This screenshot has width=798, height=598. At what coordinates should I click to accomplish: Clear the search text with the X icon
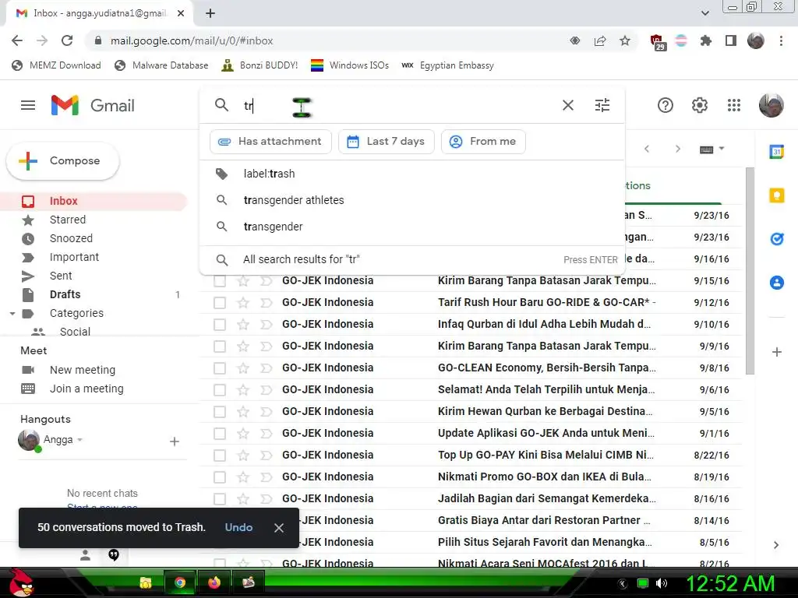tap(568, 105)
